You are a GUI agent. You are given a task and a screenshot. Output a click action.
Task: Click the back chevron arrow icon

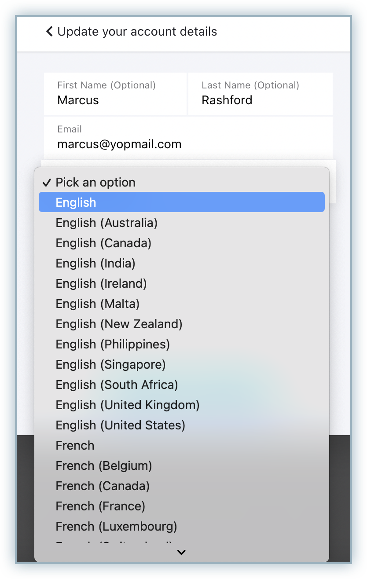pyautogui.click(x=49, y=32)
